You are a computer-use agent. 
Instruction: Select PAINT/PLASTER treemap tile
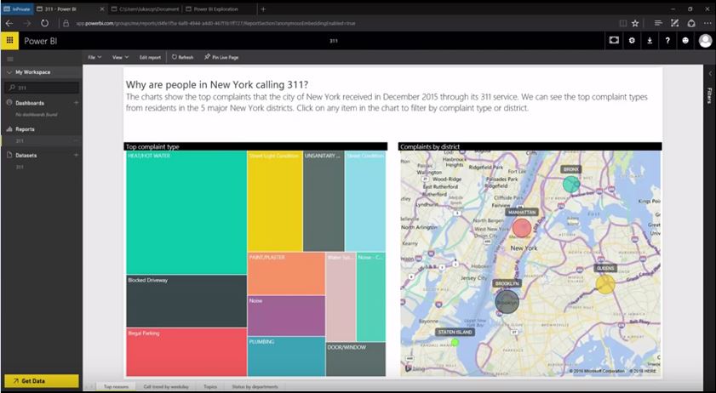(x=286, y=273)
